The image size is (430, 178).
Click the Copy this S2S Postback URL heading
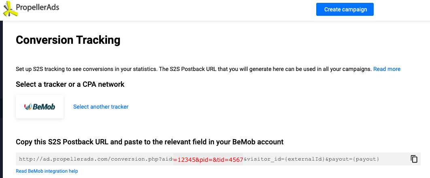[149, 142]
